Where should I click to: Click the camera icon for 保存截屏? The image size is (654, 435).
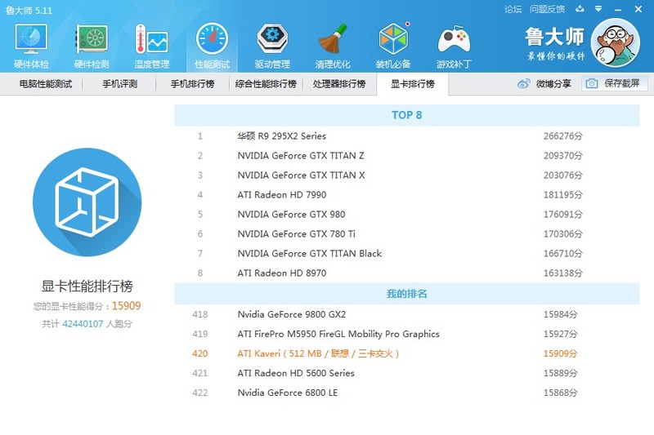pos(591,84)
